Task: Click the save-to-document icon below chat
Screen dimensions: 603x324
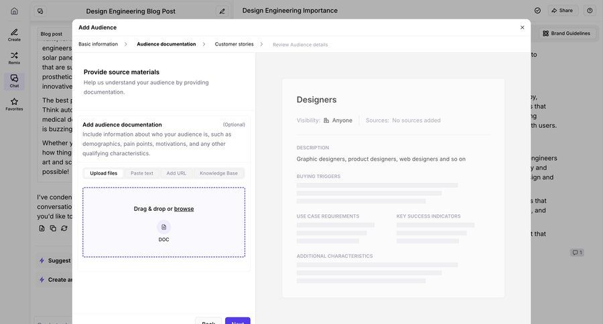Action: click(x=42, y=228)
